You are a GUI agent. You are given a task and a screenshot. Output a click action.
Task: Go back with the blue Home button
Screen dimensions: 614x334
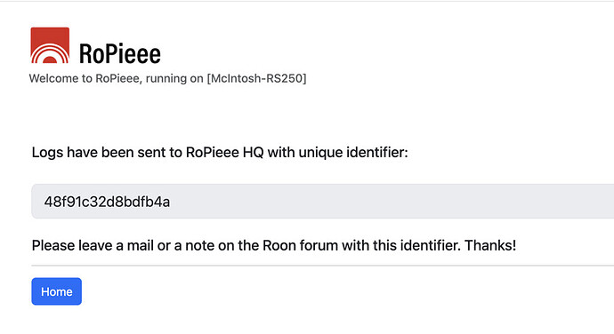pos(56,291)
